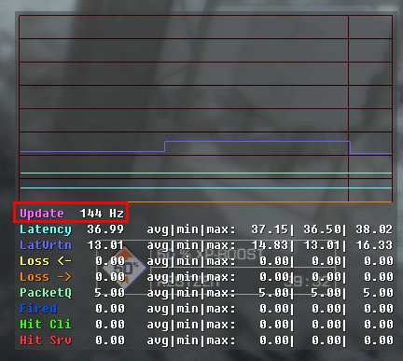Click the Update 144 Hz label
Viewport: 403px width, 361px height.
(x=72, y=214)
